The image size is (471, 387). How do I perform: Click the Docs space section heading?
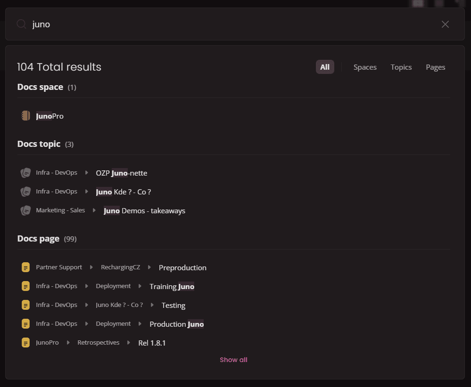coord(40,87)
